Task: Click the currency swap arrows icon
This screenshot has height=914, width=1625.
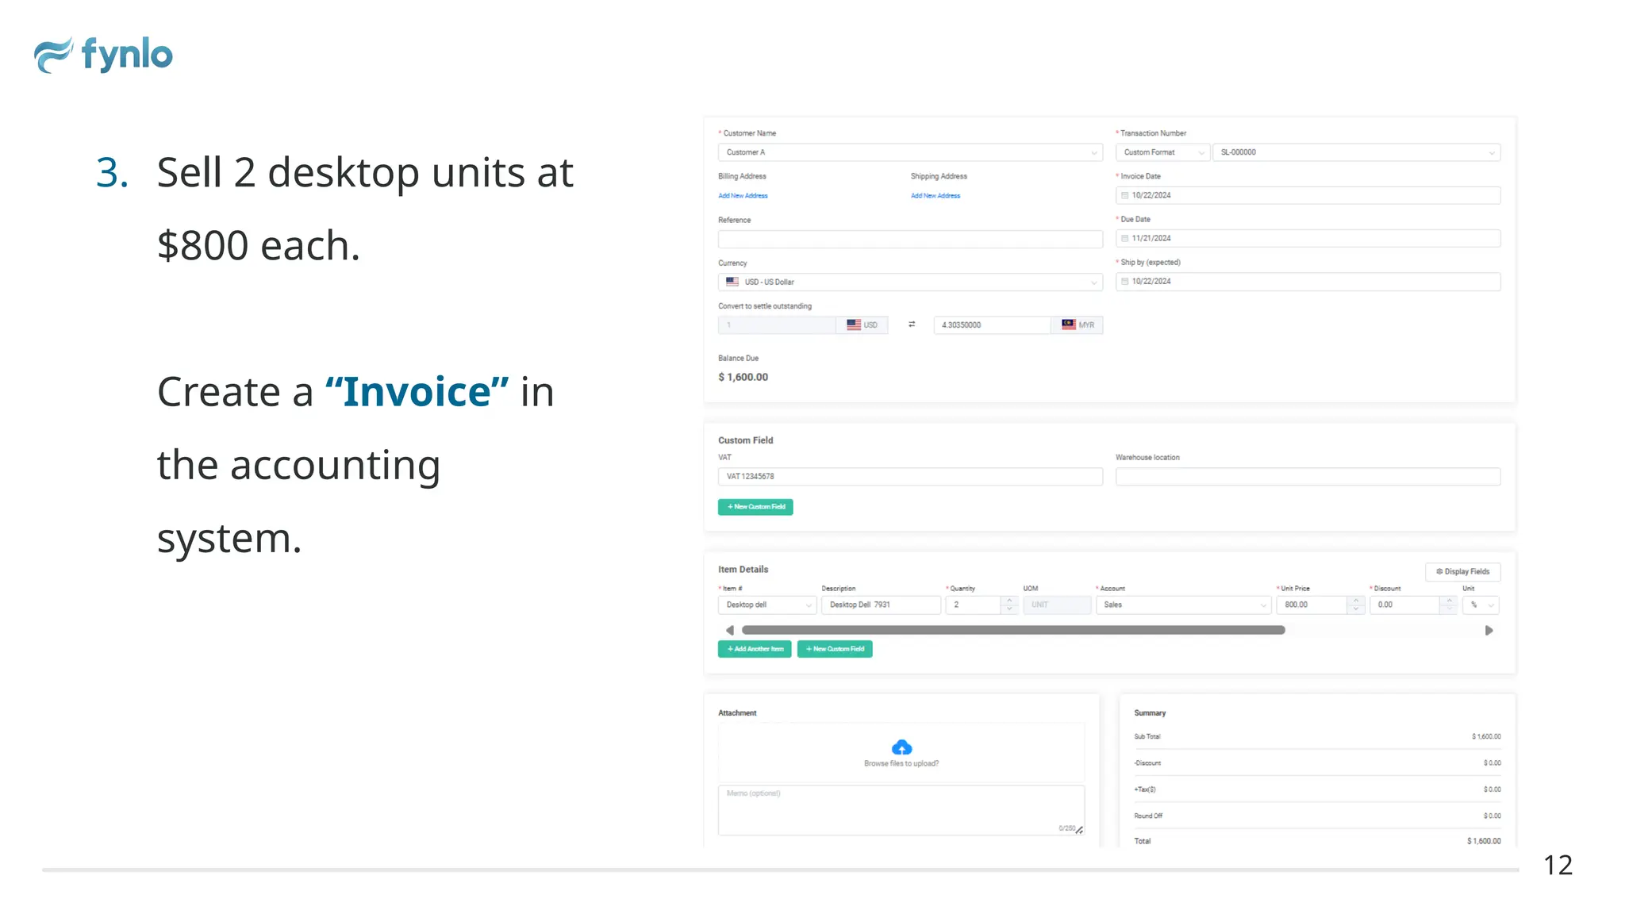Action: point(912,325)
